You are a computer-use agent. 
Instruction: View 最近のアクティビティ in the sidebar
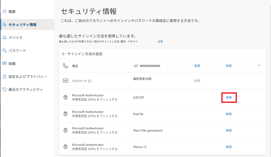click(26, 90)
